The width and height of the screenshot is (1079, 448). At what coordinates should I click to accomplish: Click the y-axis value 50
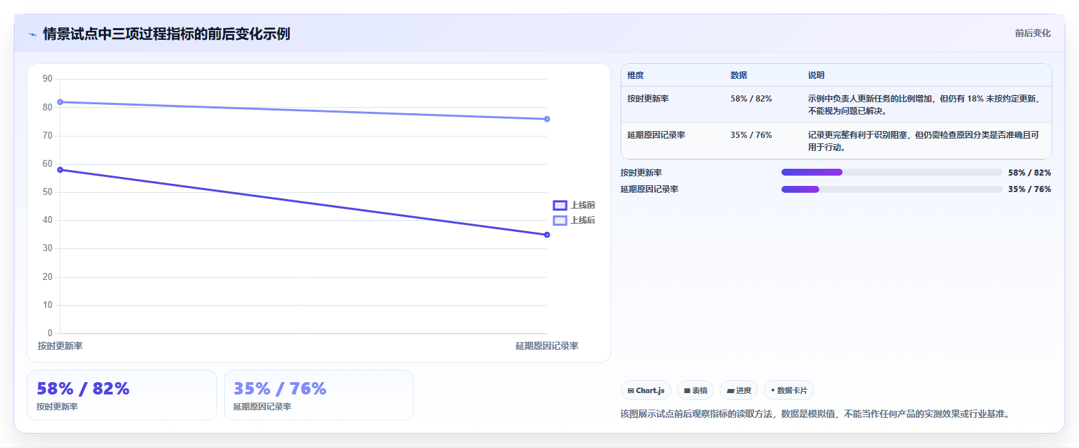(x=47, y=192)
